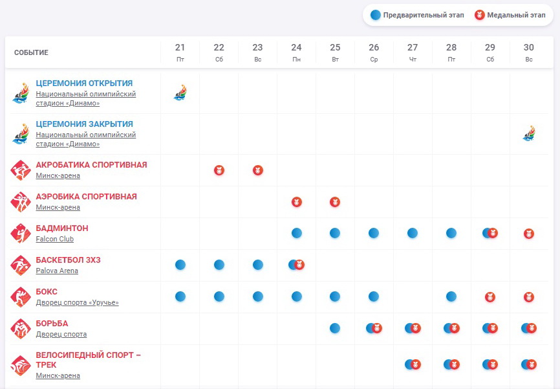Click the 24 Пн date column header

coord(296,52)
